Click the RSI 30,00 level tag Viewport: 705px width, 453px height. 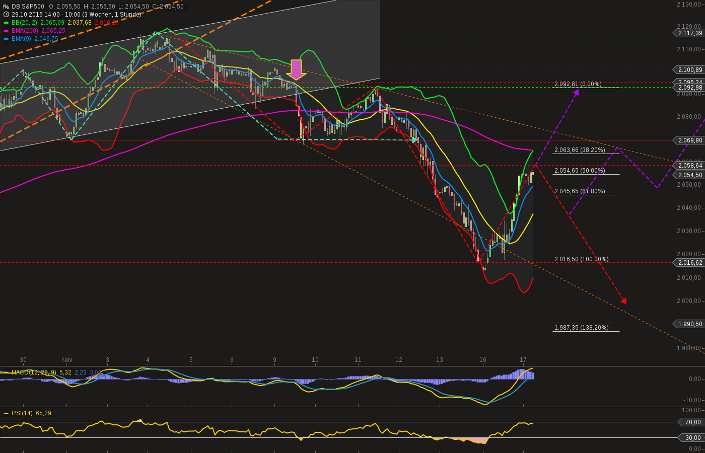[x=692, y=438]
